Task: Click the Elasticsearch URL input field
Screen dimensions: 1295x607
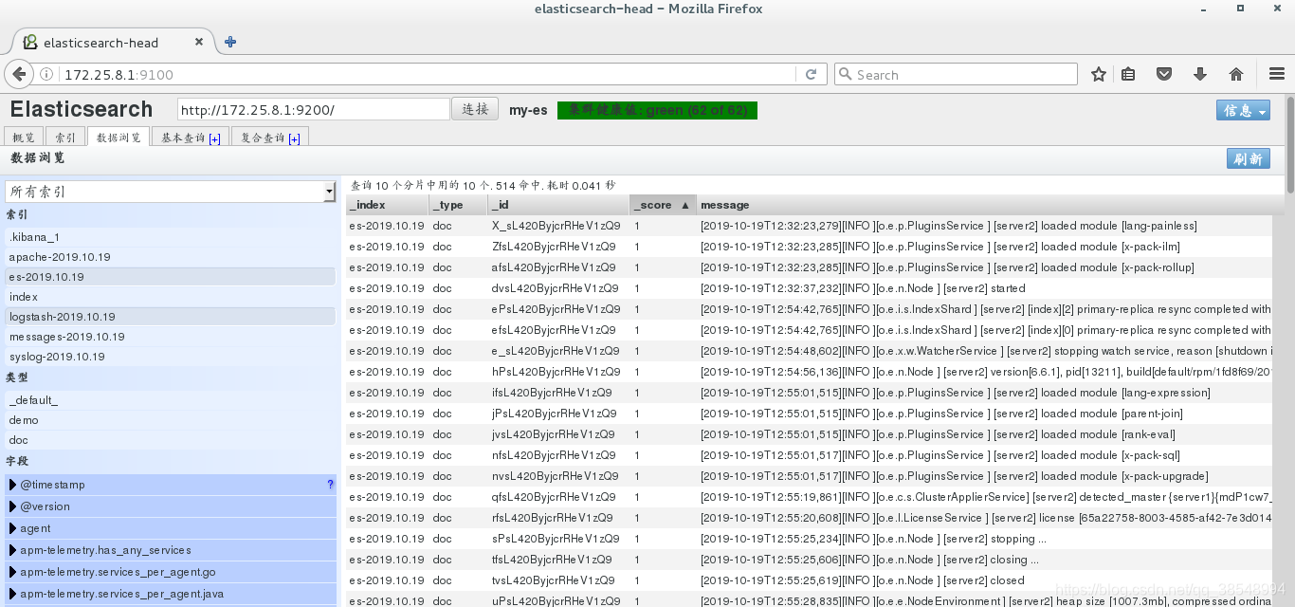Action: tap(313, 109)
